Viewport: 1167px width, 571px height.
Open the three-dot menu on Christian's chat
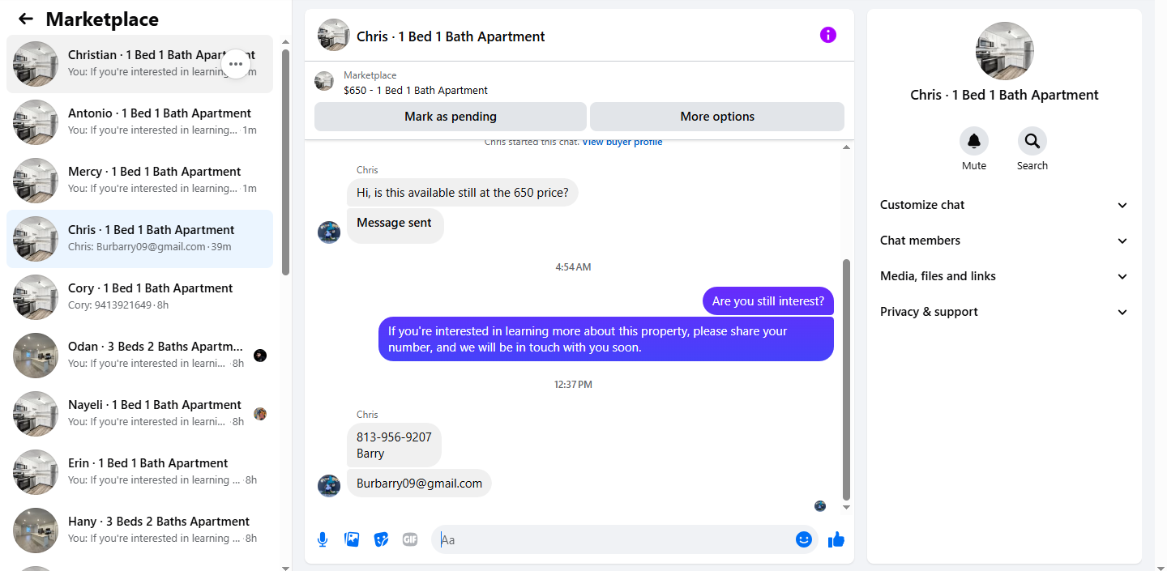pyautogui.click(x=236, y=64)
